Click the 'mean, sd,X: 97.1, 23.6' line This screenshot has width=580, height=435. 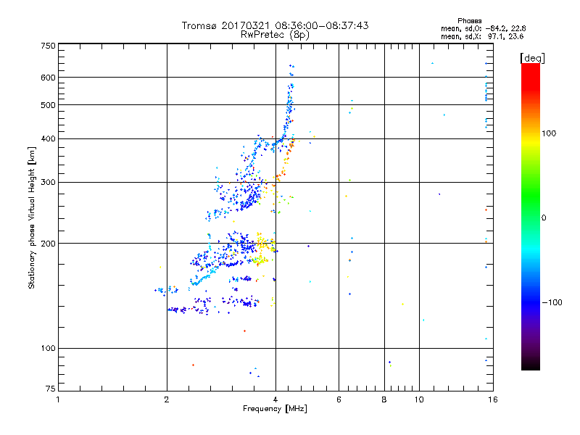click(482, 37)
